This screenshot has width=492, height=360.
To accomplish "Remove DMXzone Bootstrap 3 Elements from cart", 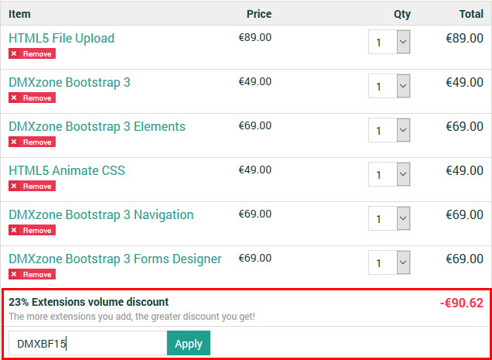I will click(32, 142).
